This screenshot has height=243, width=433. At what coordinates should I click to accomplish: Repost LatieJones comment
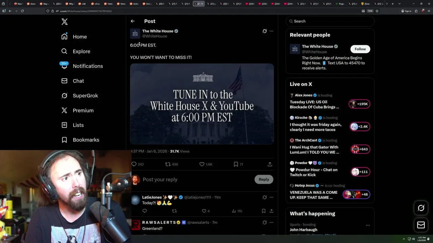(175, 211)
